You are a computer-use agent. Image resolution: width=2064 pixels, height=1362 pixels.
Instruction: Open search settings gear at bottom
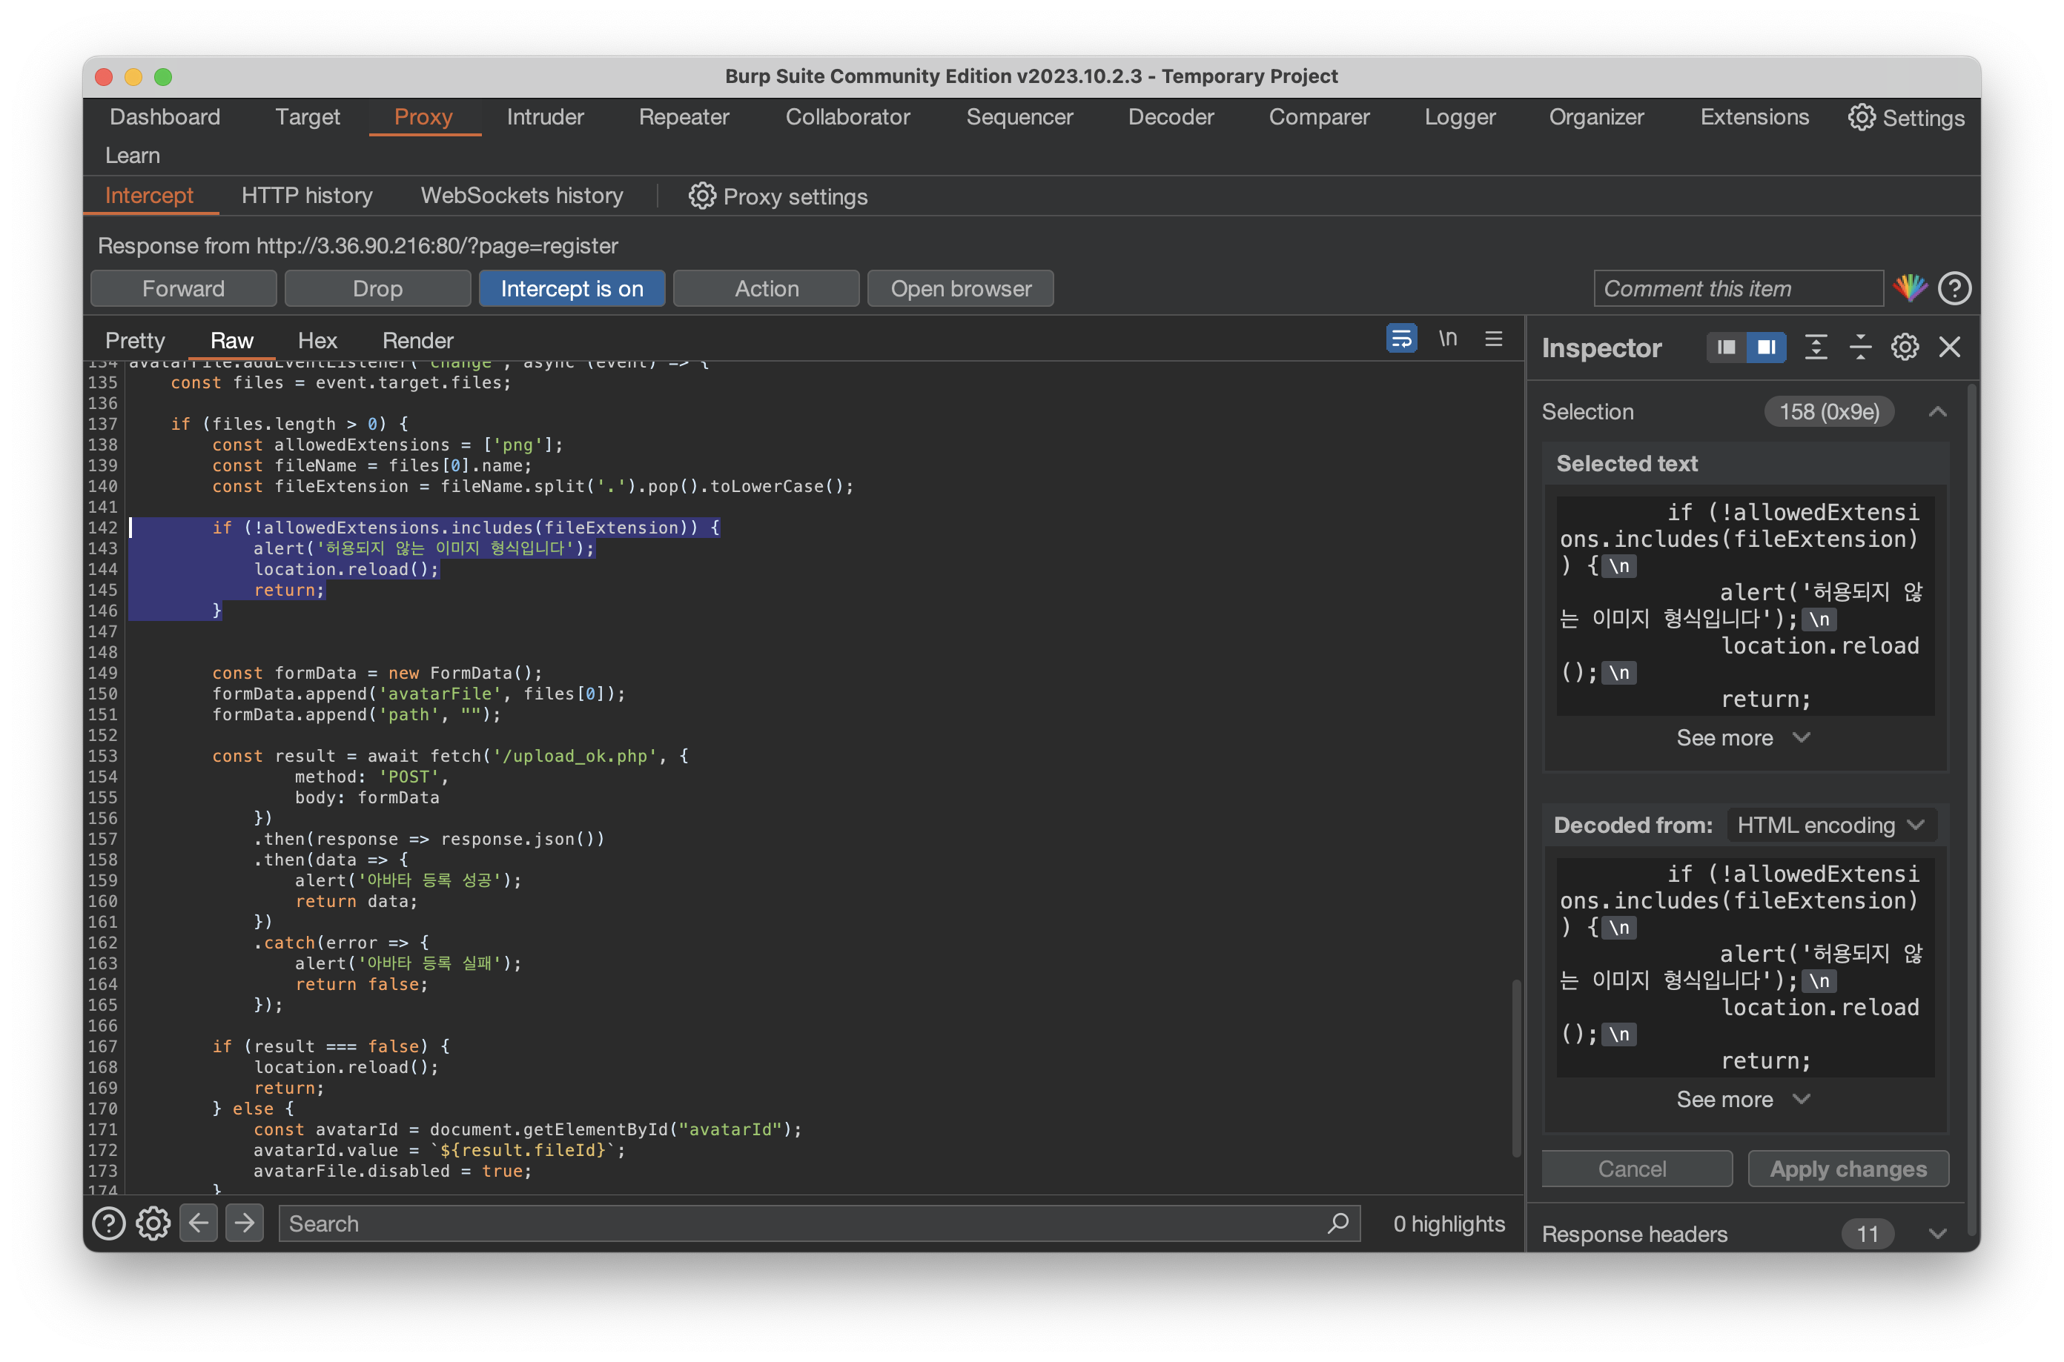153,1223
